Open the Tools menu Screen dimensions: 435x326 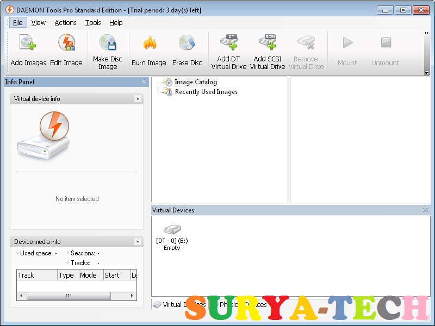tap(92, 22)
